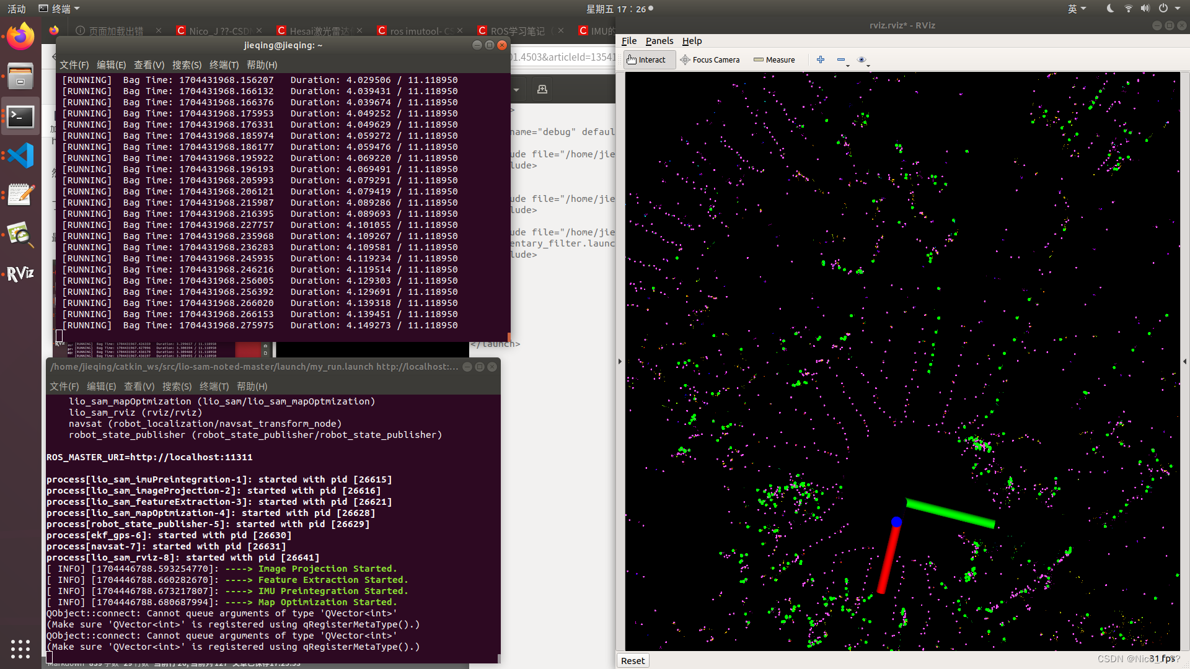Toggle dark mode in system top bar
Image resolution: width=1190 pixels, height=669 pixels.
click(1113, 8)
